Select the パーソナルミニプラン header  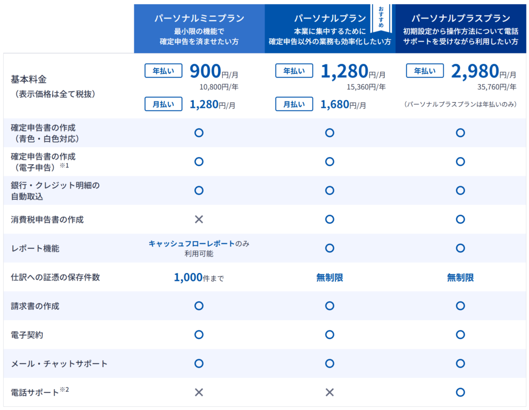(x=199, y=19)
